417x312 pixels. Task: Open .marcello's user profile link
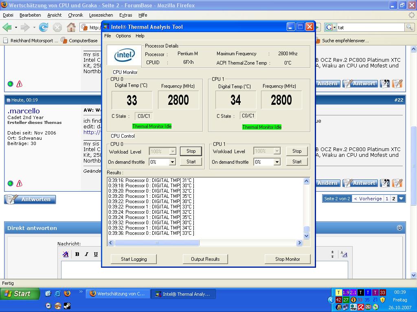(x=24, y=110)
